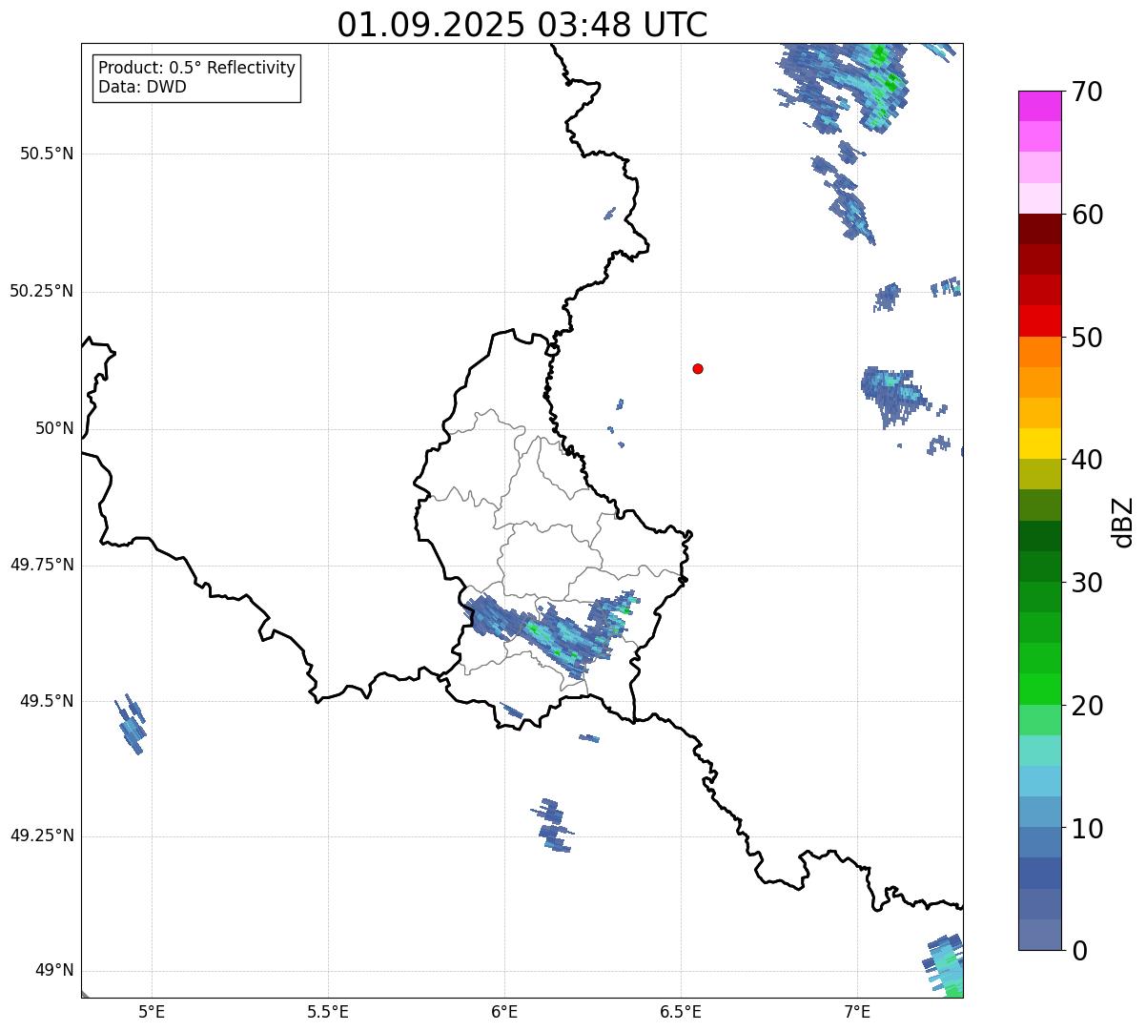Viewport: 1146px width, 1031px height.
Task: Click the 49°N latitude label
Action: (x=54, y=970)
